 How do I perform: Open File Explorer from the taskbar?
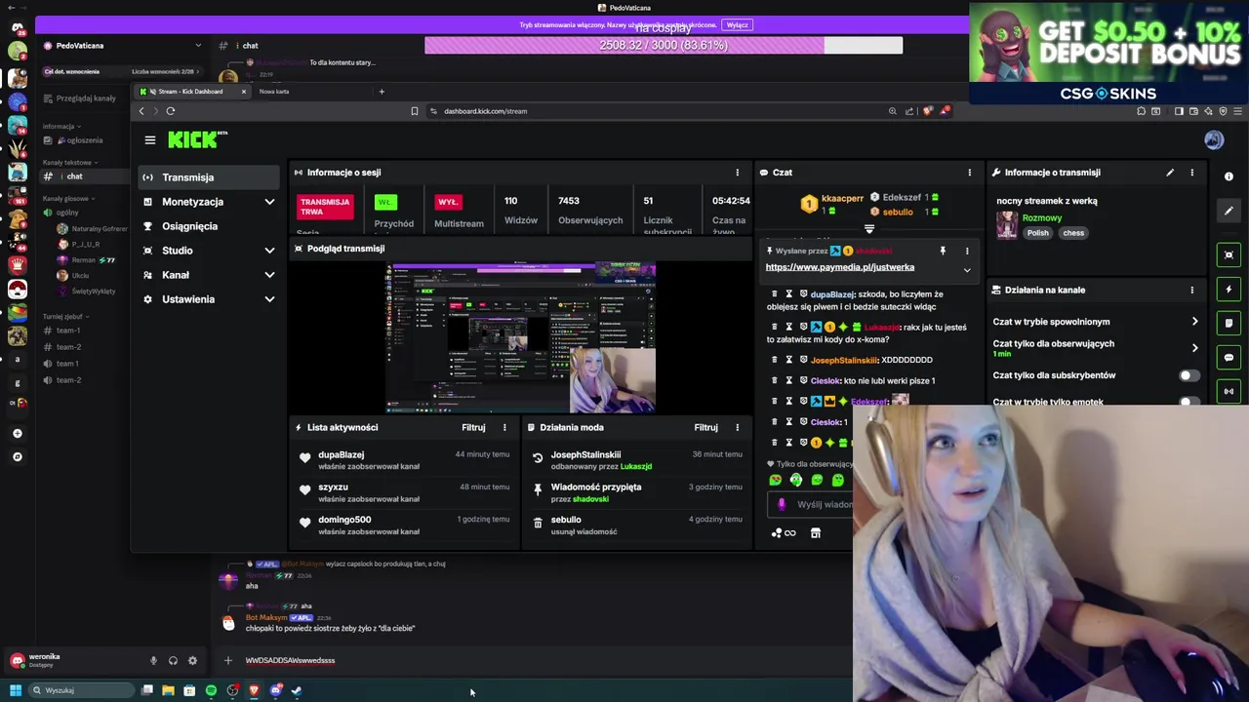(x=168, y=690)
